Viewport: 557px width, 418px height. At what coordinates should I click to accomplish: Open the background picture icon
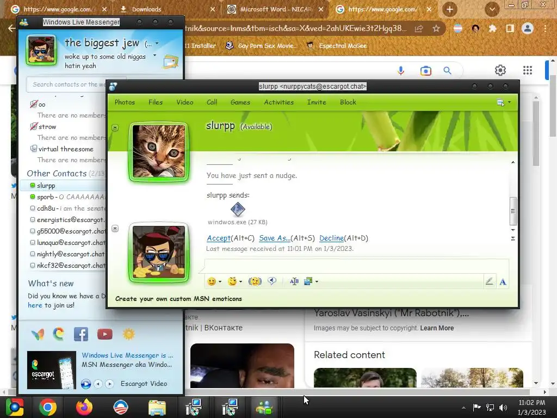point(308,281)
